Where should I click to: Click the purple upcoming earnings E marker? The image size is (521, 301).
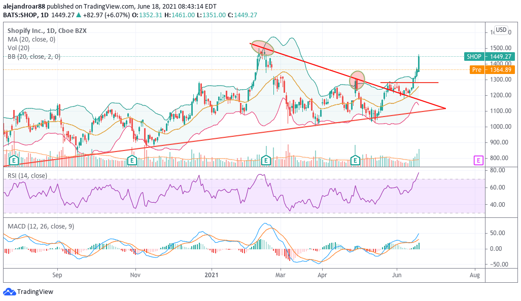point(478,161)
